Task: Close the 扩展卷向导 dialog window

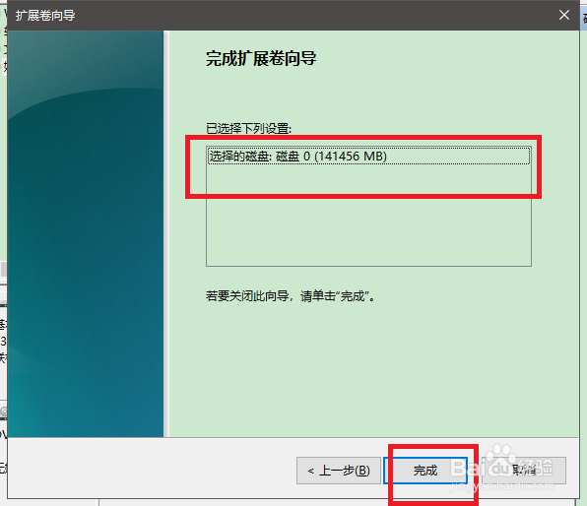Action: tap(564, 15)
